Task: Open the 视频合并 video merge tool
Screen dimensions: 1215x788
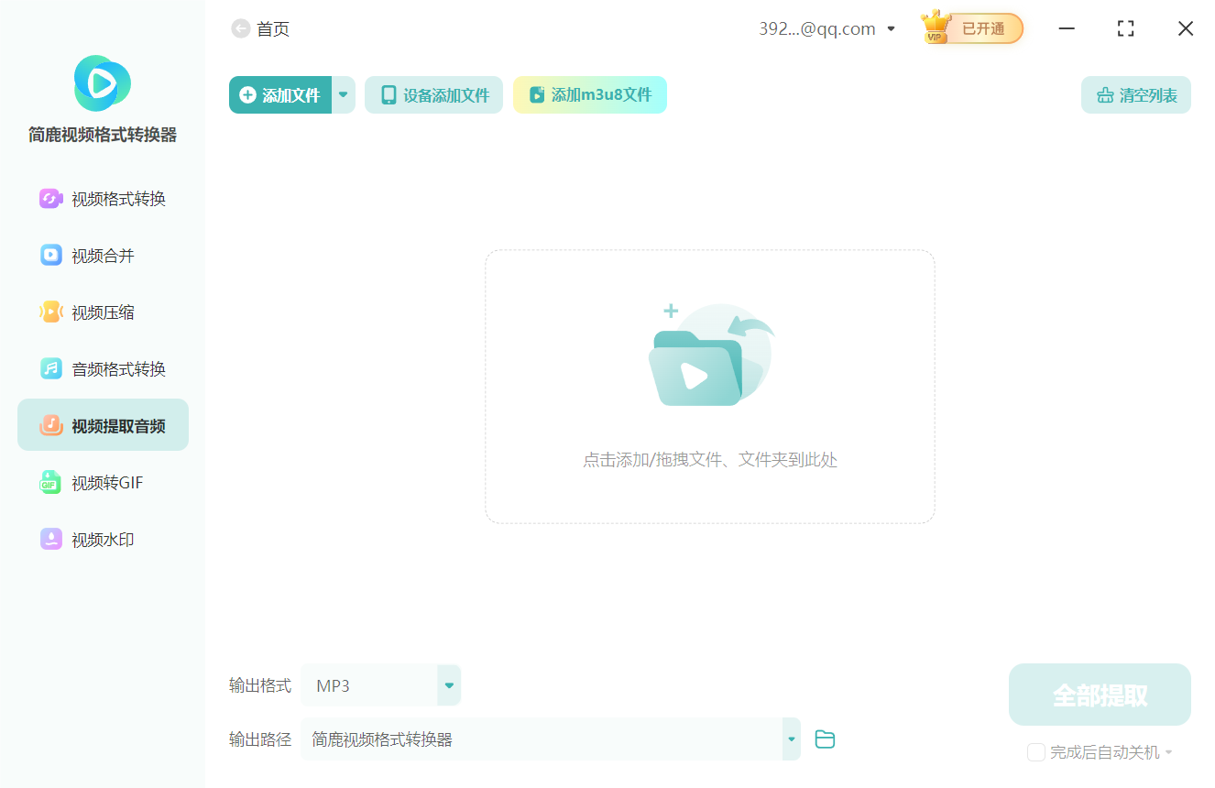Action: point(101,255)
